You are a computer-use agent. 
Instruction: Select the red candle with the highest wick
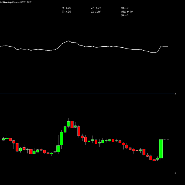click(x=72, y=124)
